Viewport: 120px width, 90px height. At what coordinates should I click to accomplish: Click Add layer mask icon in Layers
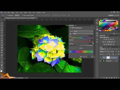pyautogui.click(x=107, y=78)
